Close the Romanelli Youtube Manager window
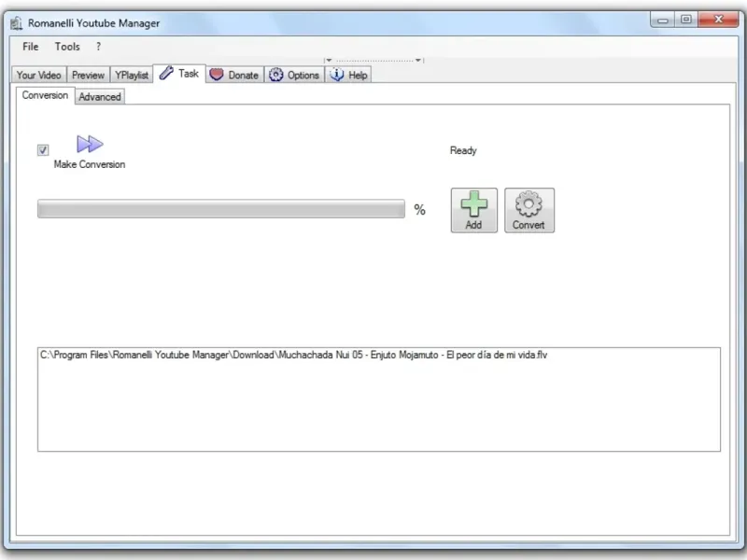 (718, 20)
